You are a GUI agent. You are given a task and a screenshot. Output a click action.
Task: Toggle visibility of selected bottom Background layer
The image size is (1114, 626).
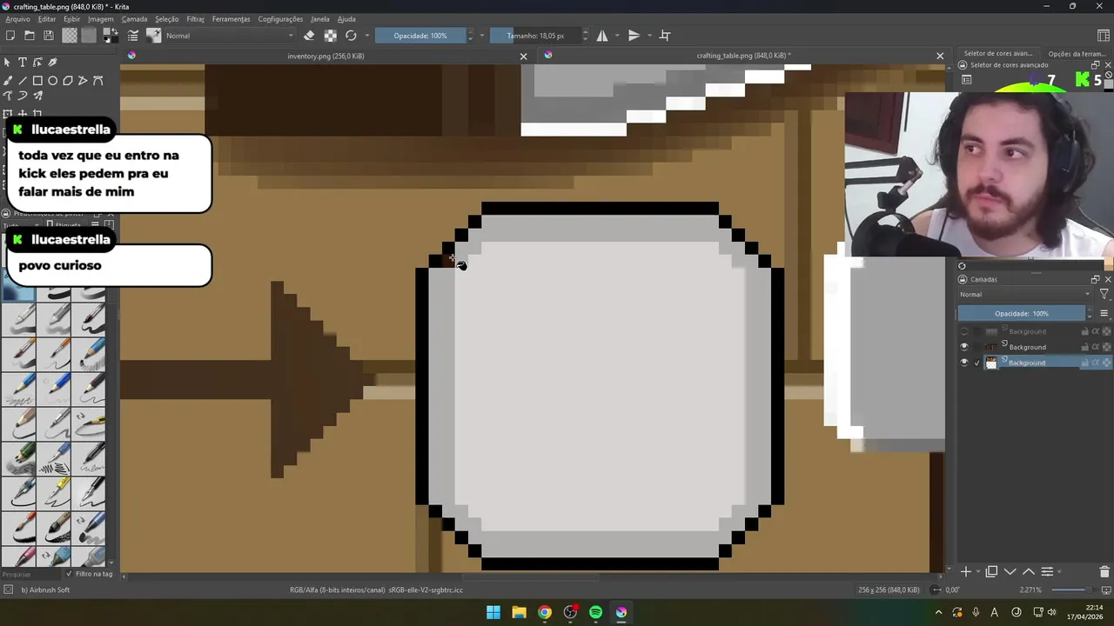(x=963, y=363)
